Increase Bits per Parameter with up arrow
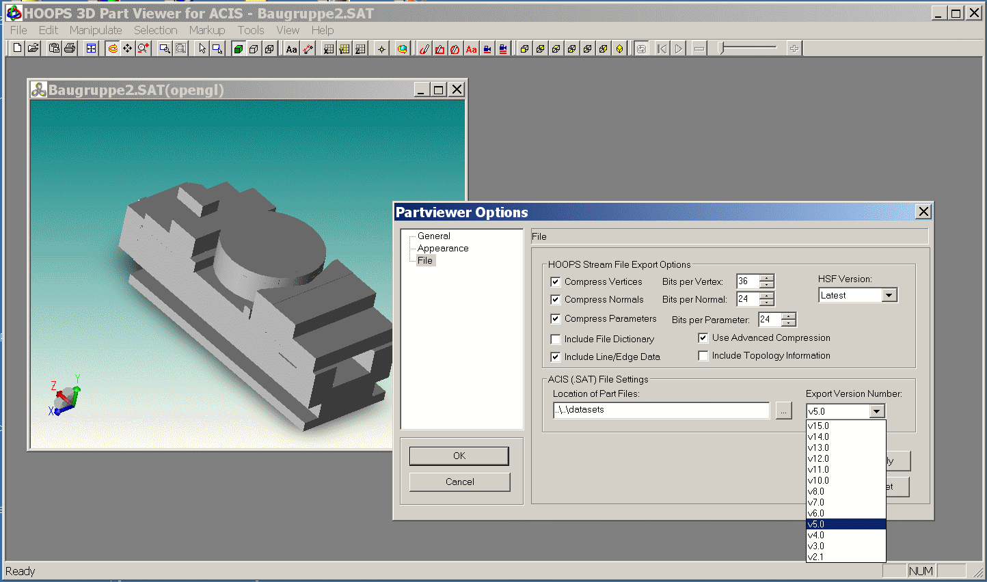987x582 pixels. click(x=789, y=316)
